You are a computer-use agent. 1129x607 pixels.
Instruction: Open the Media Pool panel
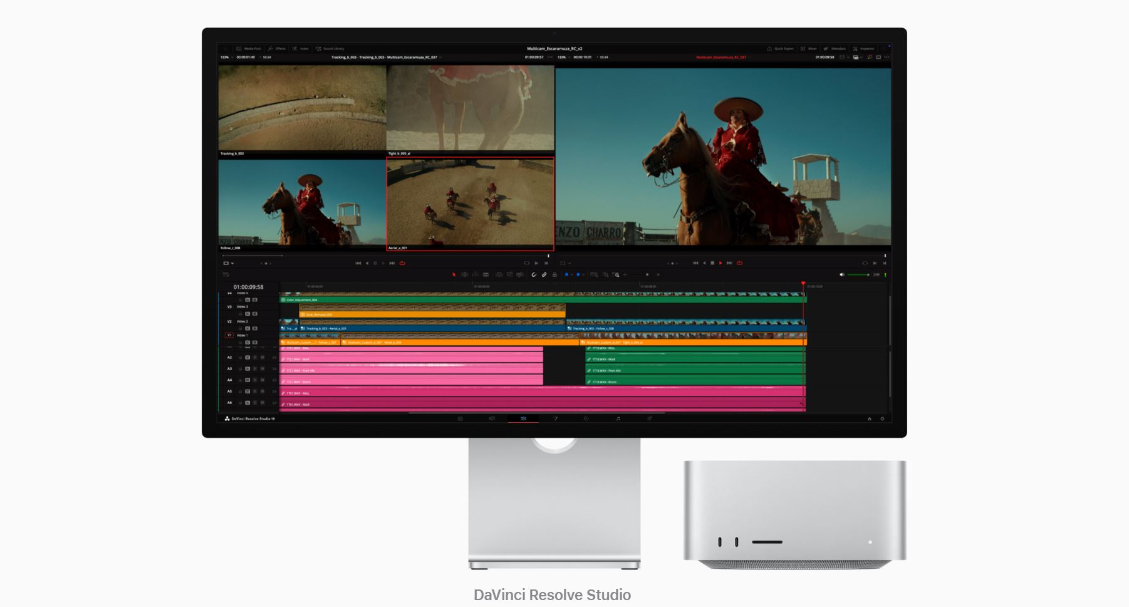click(249, 48)
